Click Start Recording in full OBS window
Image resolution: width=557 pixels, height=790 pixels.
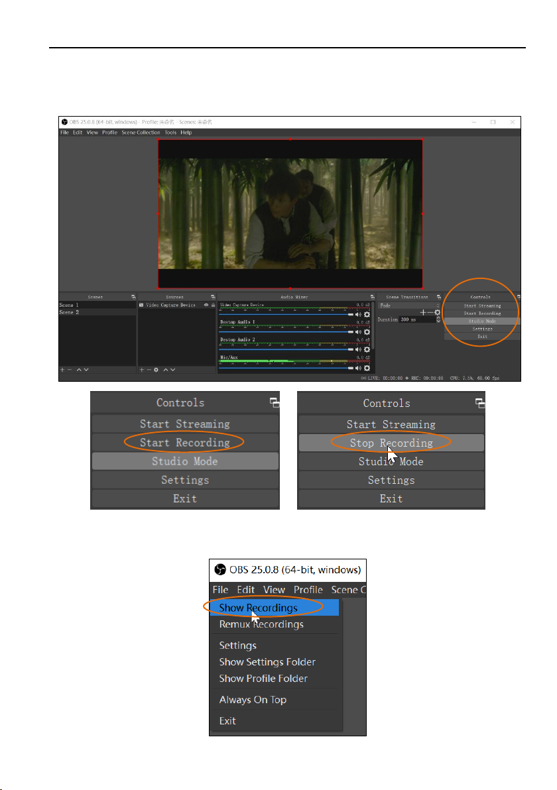(482, 313)
